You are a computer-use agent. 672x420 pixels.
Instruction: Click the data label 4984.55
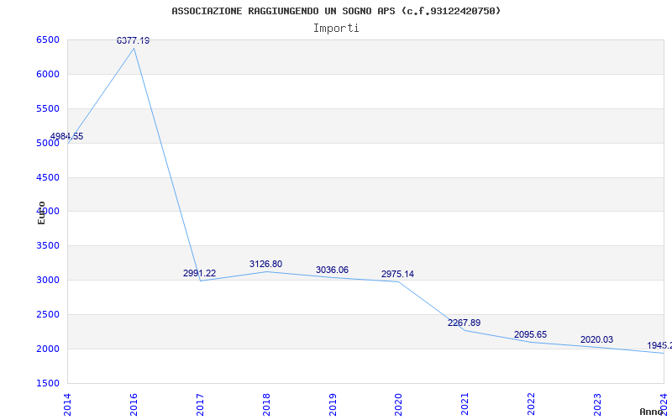pos(67,136)
